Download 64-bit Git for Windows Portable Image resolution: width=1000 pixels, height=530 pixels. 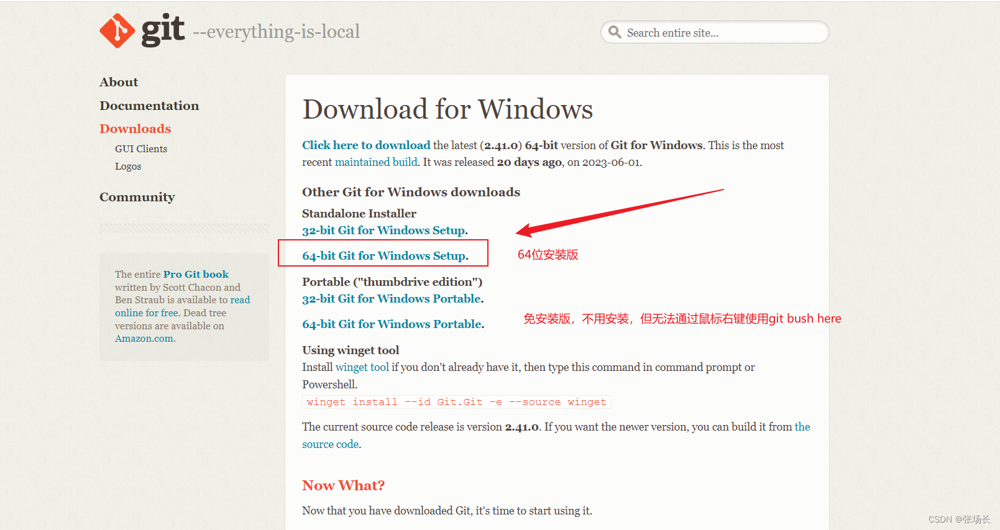click(393, 324)
